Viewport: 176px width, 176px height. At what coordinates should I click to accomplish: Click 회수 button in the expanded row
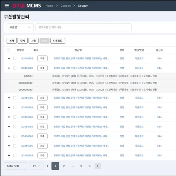point(43,68)
